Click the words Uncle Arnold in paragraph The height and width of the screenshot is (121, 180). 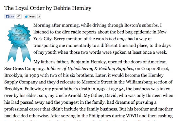pyautogui.click(x=68, y=95)
